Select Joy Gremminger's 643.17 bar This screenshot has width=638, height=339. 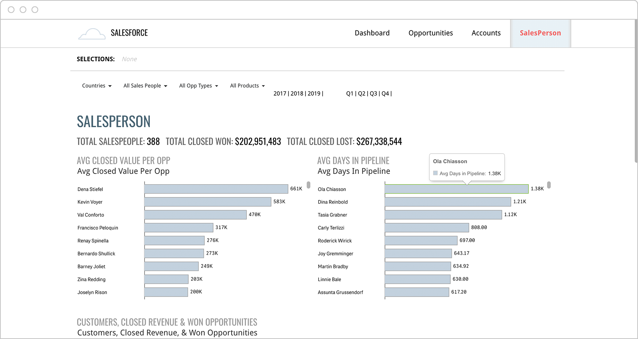[418, 253]
